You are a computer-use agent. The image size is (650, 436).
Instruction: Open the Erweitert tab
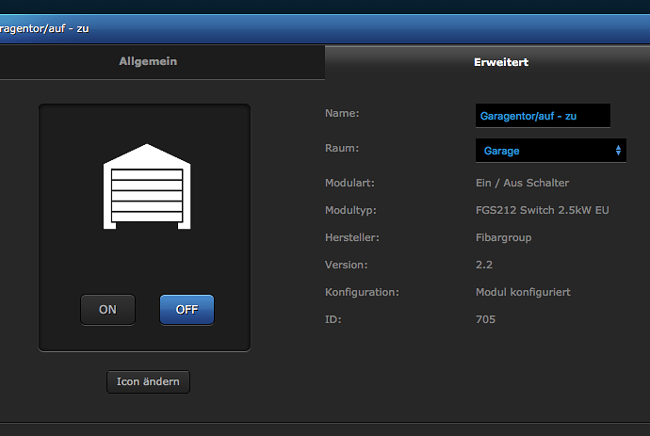pos(488,62)
